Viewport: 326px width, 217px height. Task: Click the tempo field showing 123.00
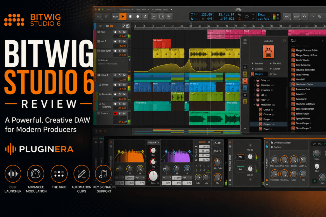206,15
